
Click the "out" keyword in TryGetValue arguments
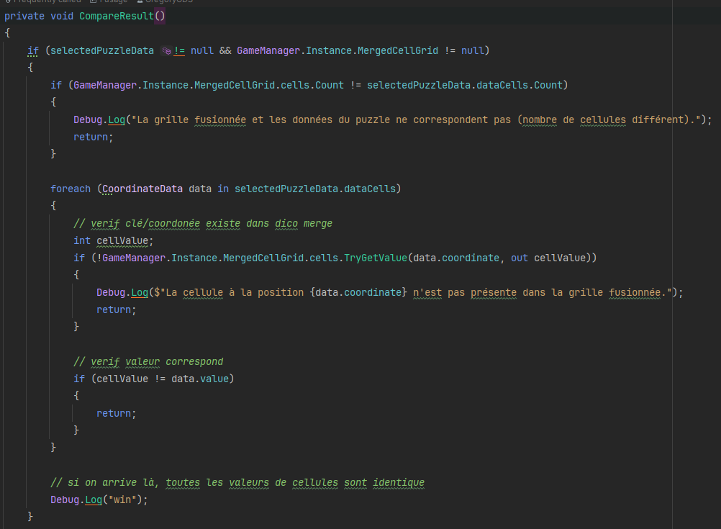pos(520,258)
